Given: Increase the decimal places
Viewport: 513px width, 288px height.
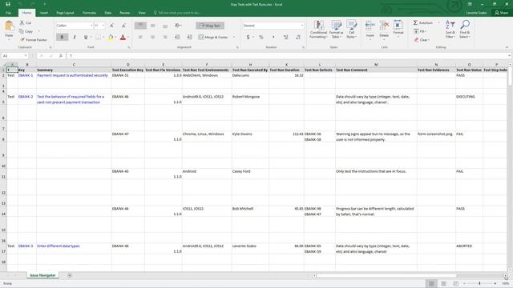Looking at the screenshot, I should click(286, 38).
